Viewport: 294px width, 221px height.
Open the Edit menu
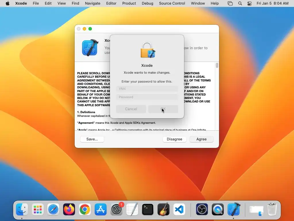click(48, 3)
